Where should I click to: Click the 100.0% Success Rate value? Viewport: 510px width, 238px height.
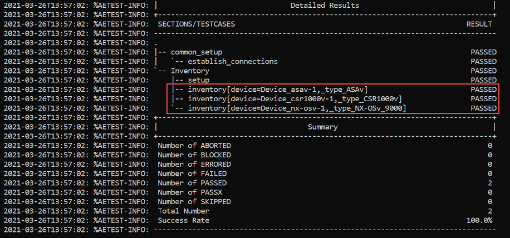point(479,220)
